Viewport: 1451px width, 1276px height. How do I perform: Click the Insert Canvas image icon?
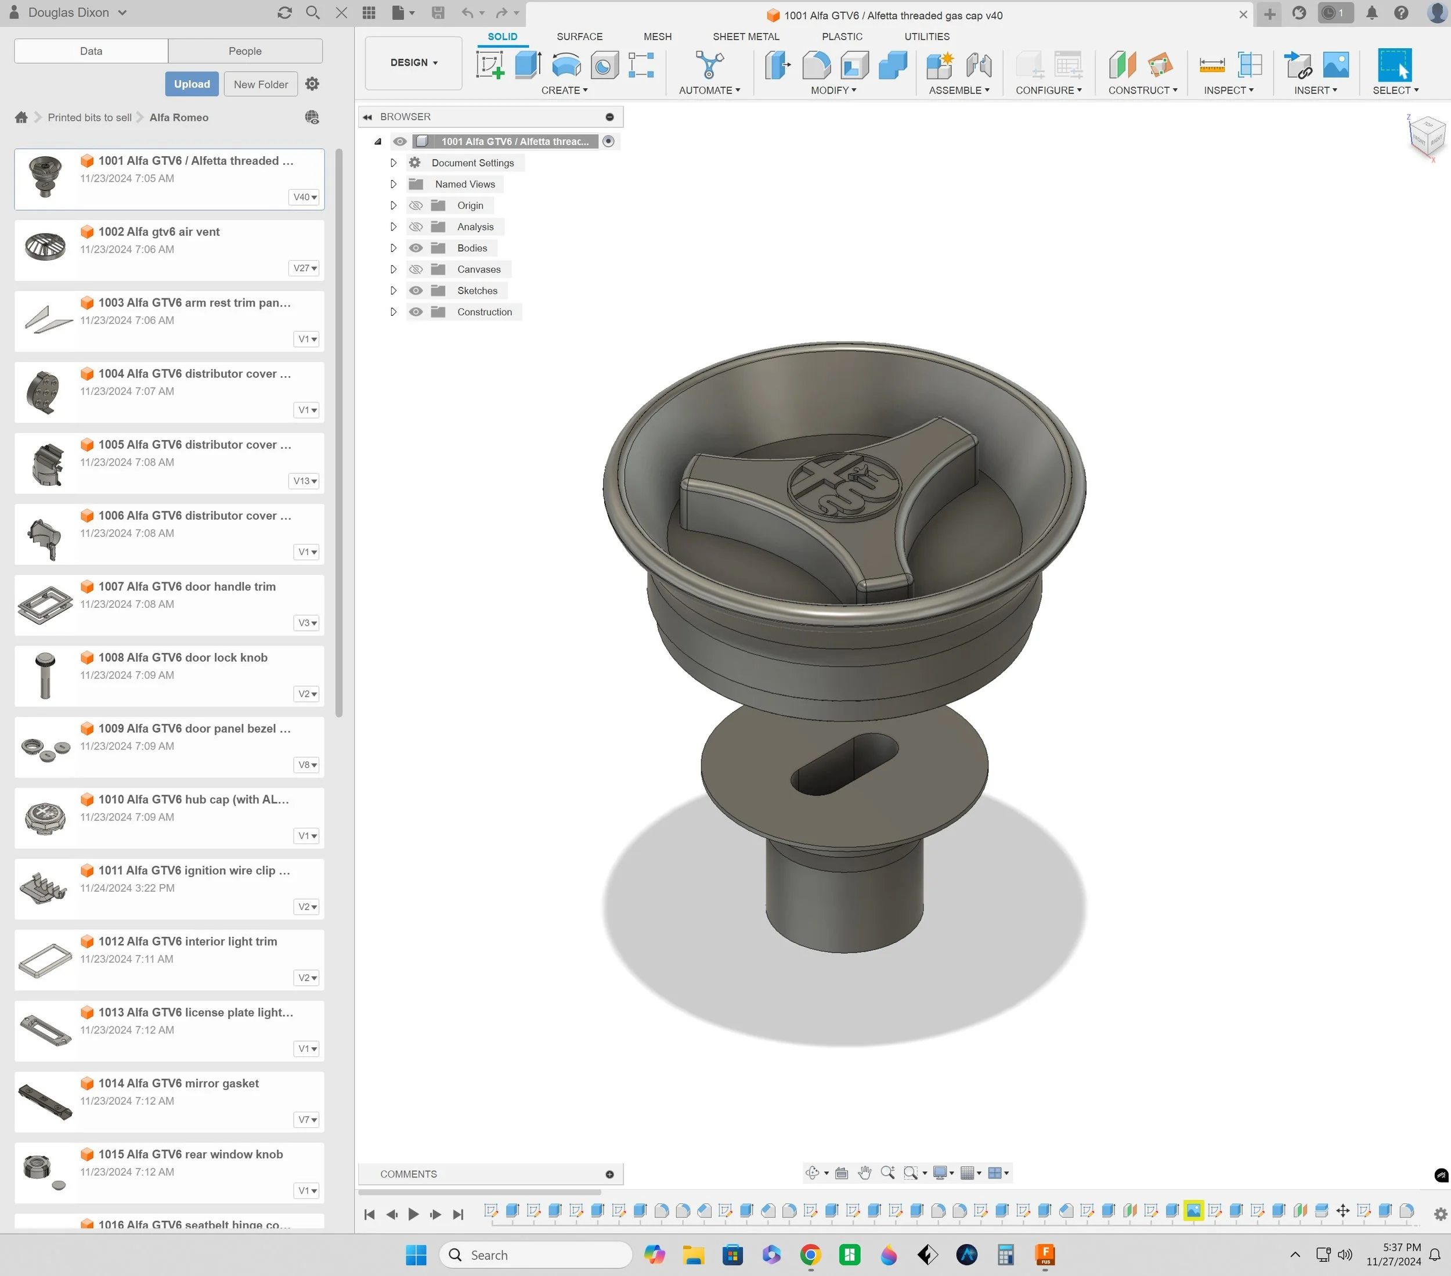click(x=1336, y=66)
